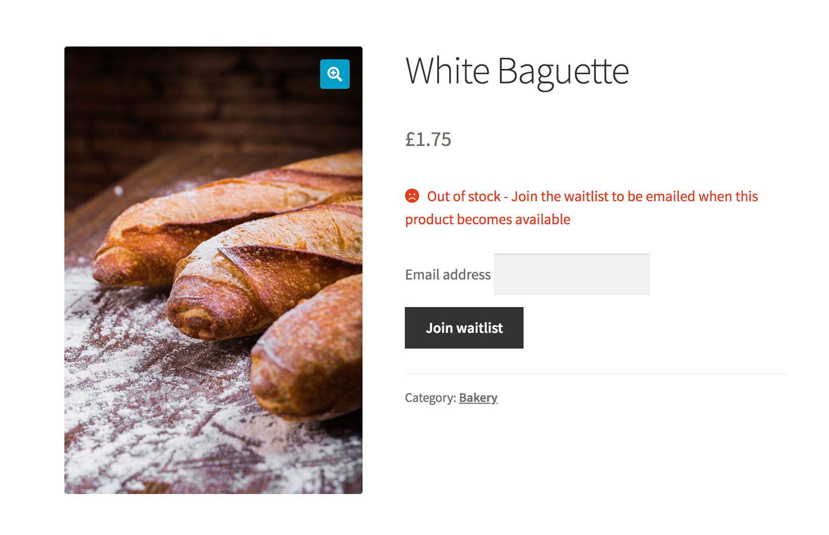Click the word 'Baguette' in the heading
The width and height of the screenshot is (829, 535).
coord(563,71)
